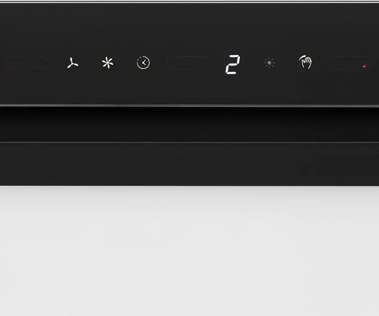Enable hand-wave gesture control
Screen dimensions: 379x316
305,62
